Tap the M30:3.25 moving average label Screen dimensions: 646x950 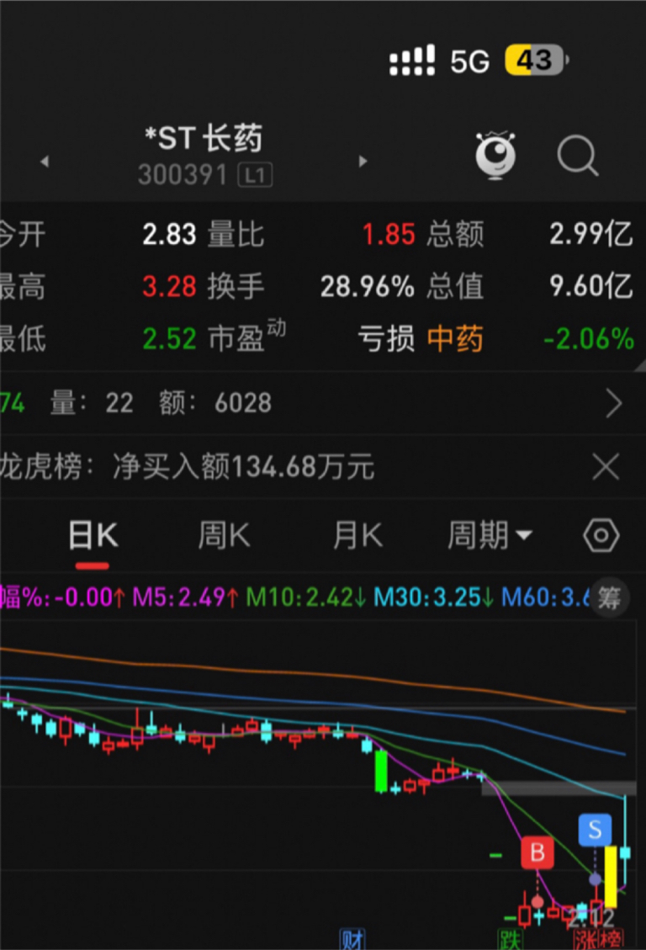coord(433,597)
